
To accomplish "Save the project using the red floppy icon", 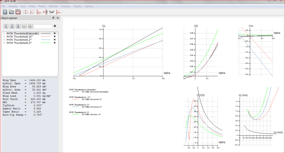I will pos(18,12).
